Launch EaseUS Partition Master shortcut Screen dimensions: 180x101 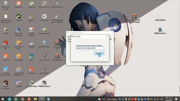pyautogui.click(x=57, y=18)
